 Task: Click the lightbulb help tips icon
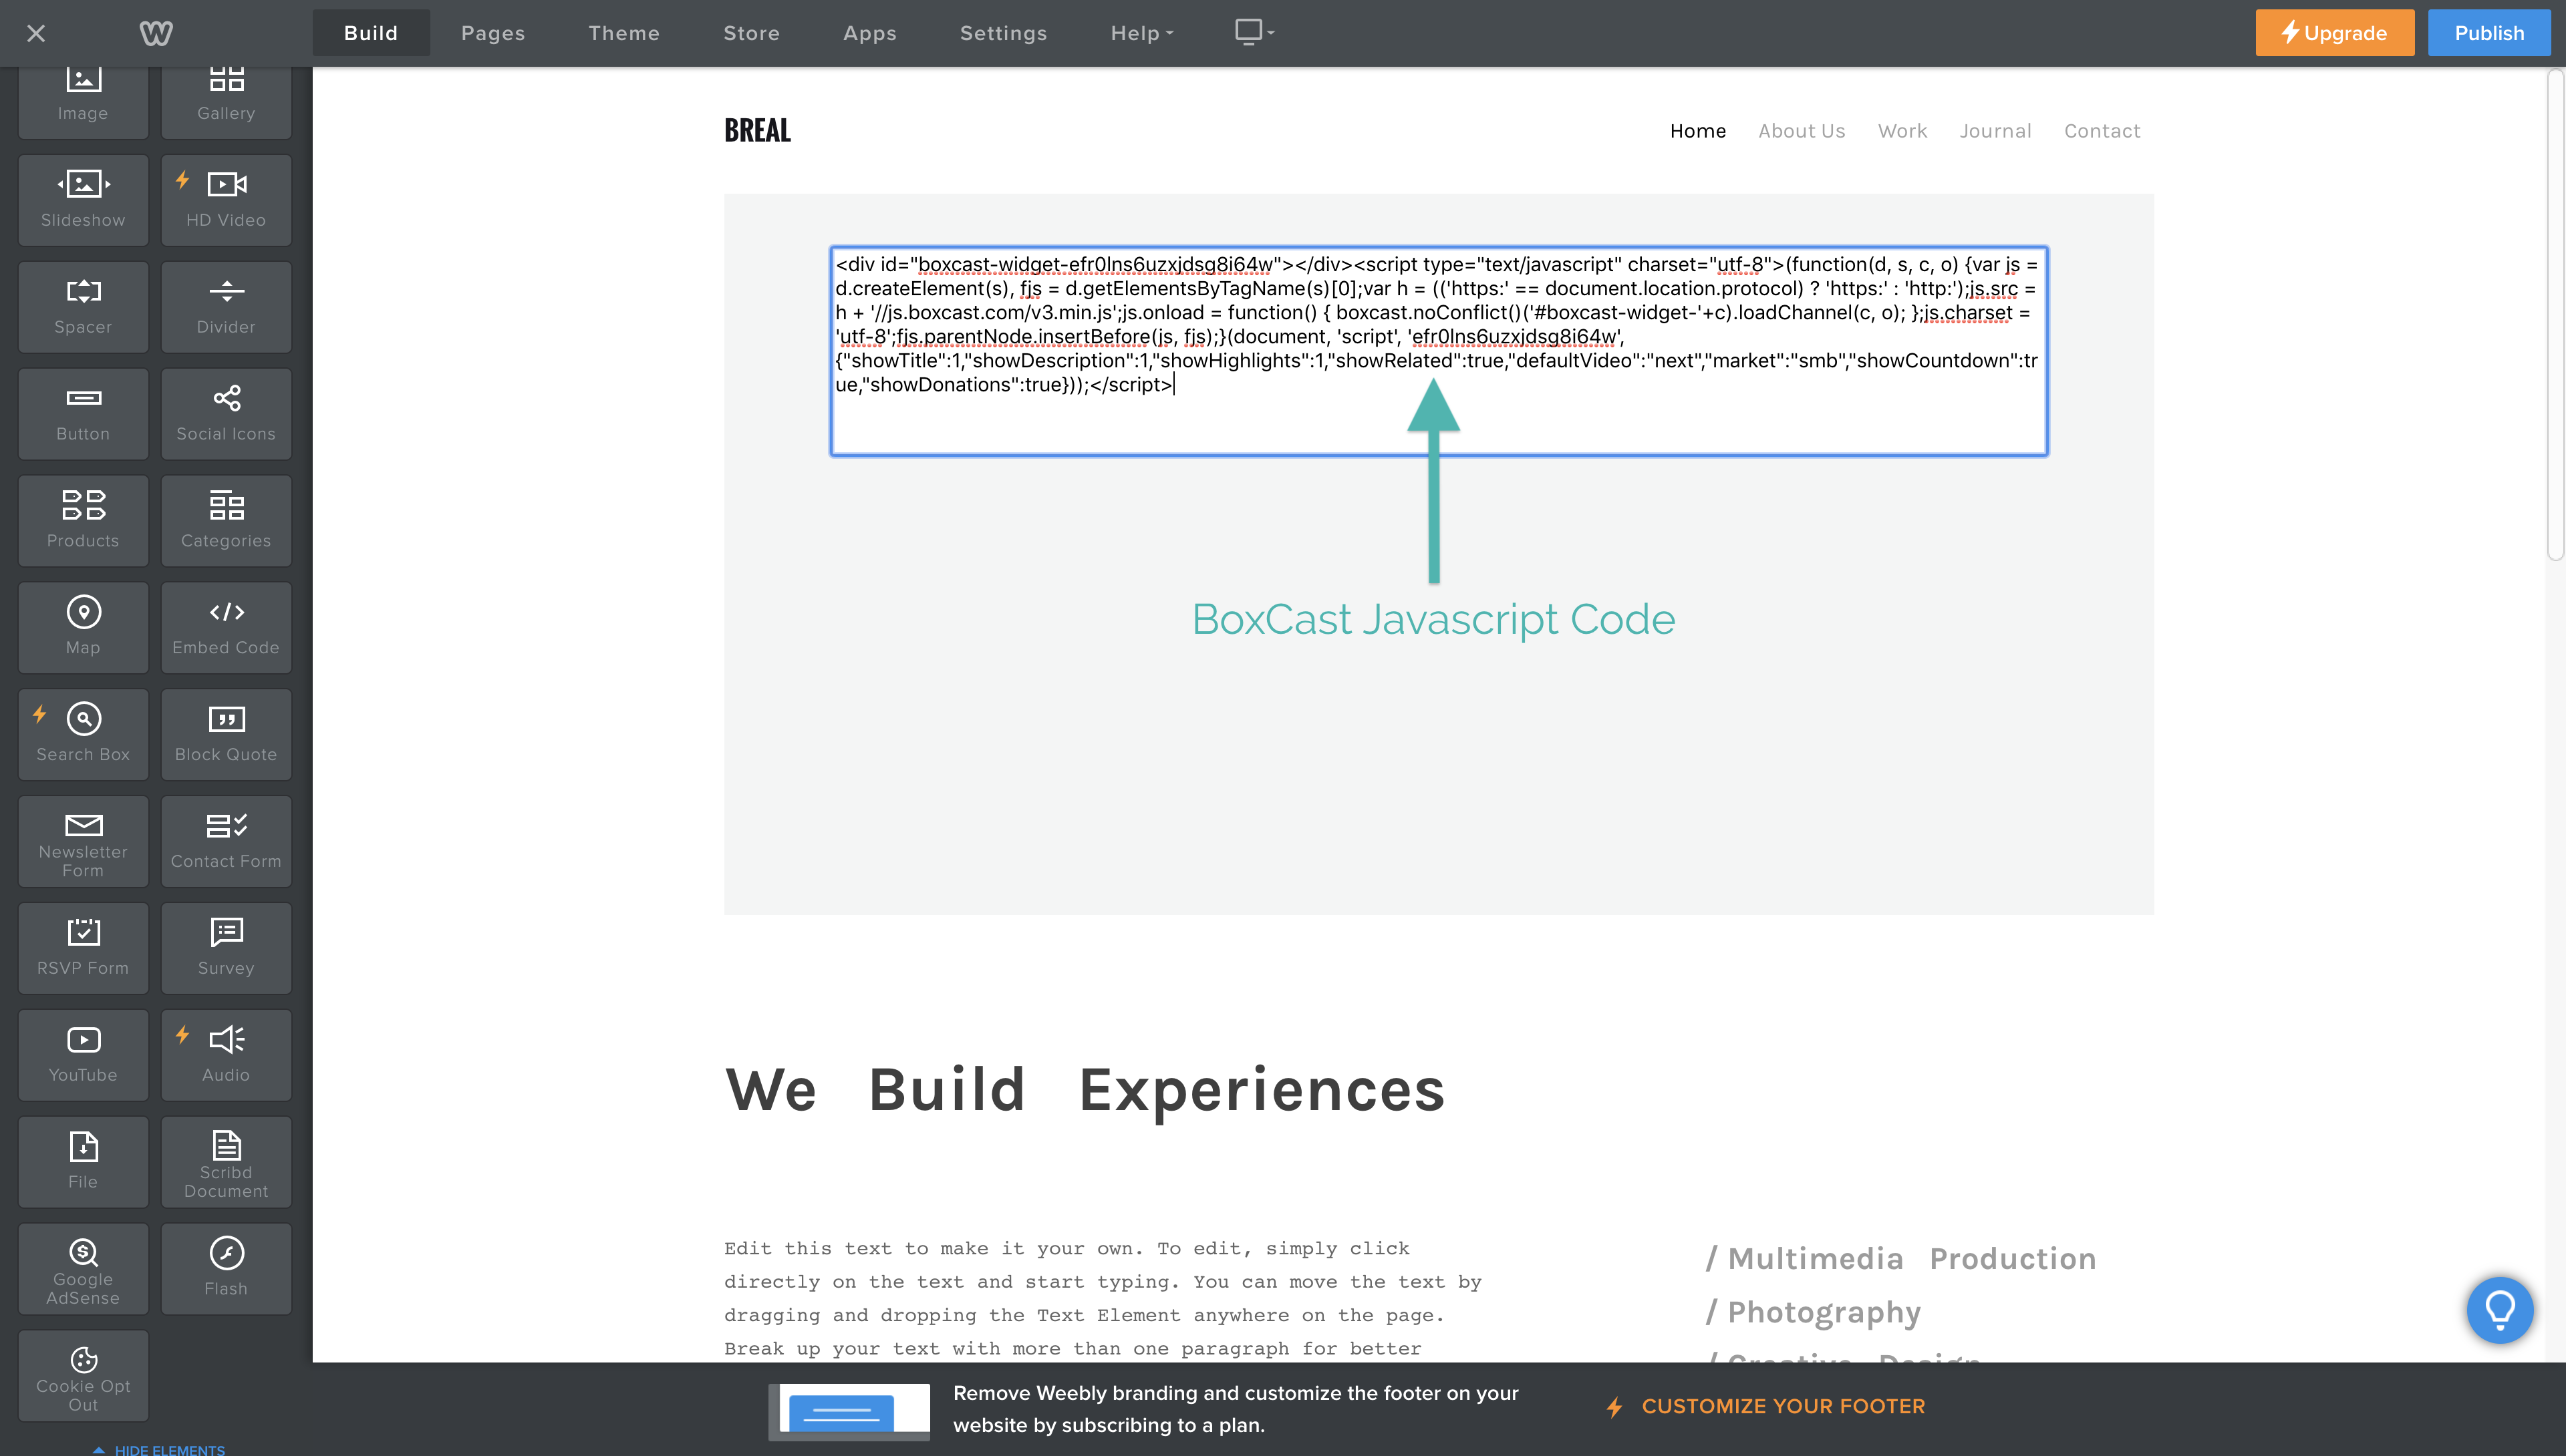[2499, 1309]
